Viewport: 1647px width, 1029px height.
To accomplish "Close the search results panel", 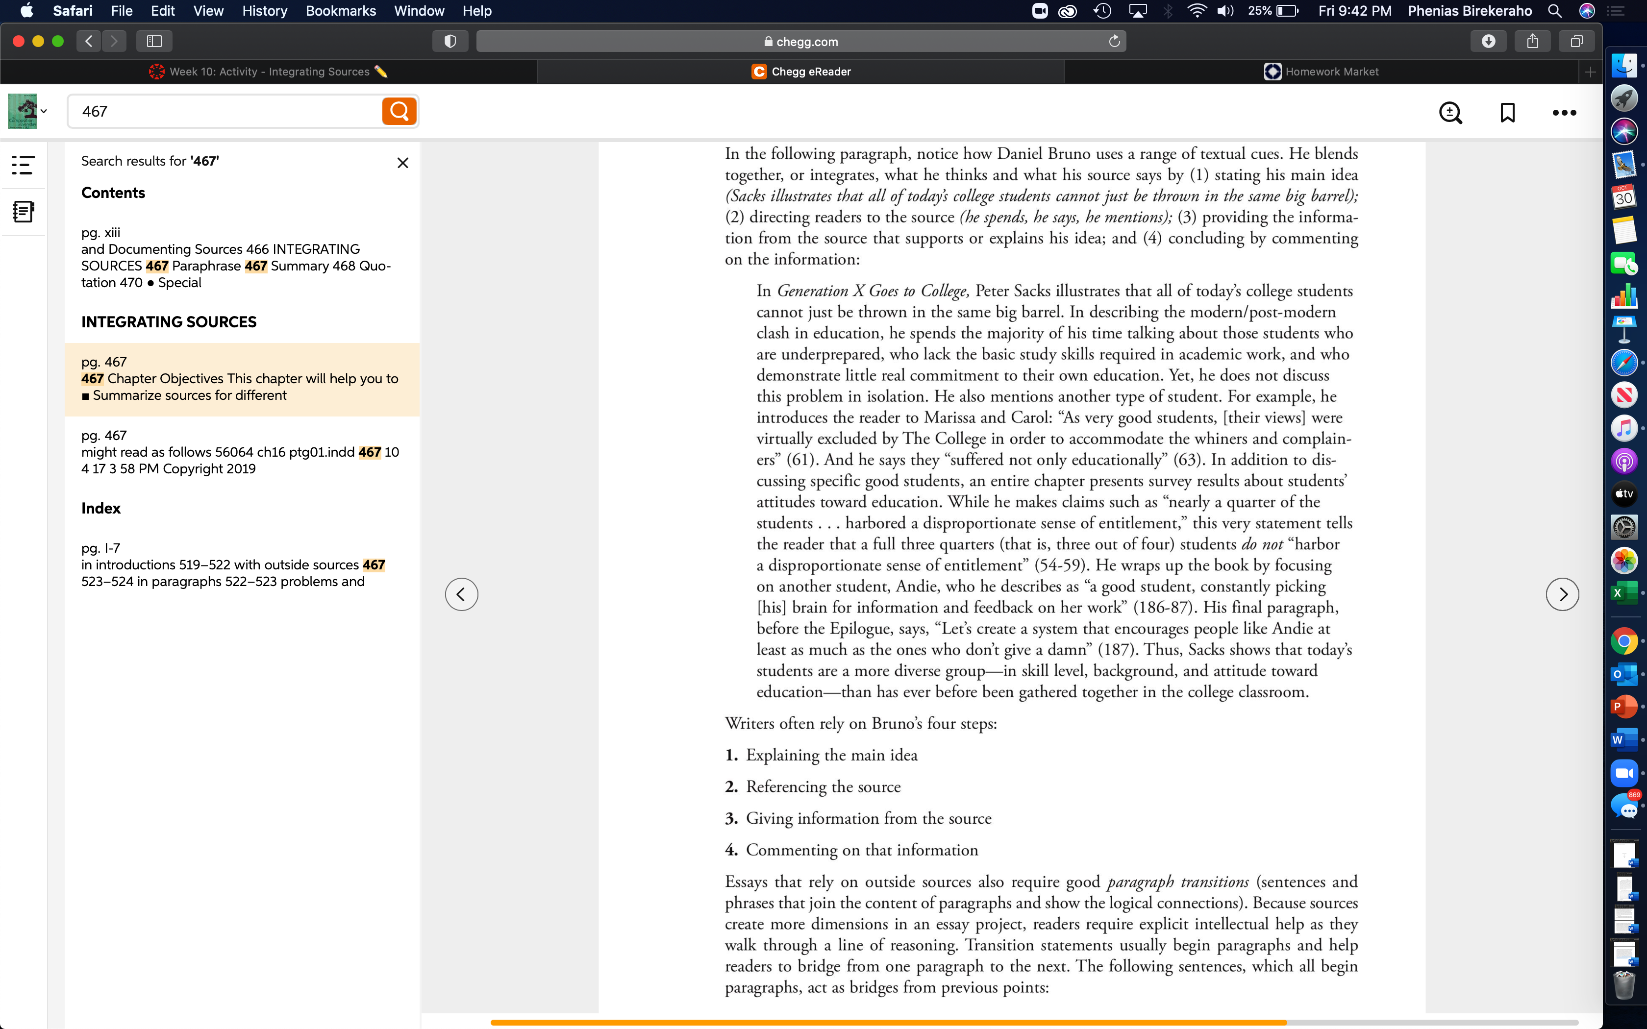I will [403, 163].
